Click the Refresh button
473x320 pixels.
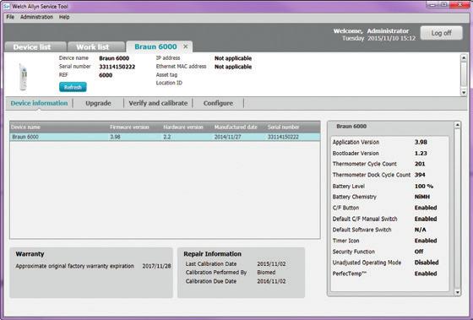[x=73, y=87]
